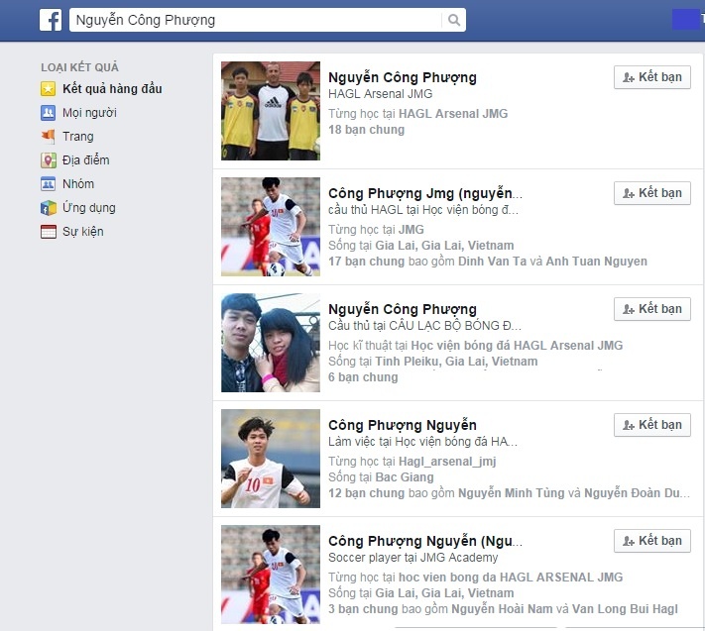This screenshot has height=631, width=705.
Task: Open Công Phượng Jmg profile name link
Action: [425, 193]
